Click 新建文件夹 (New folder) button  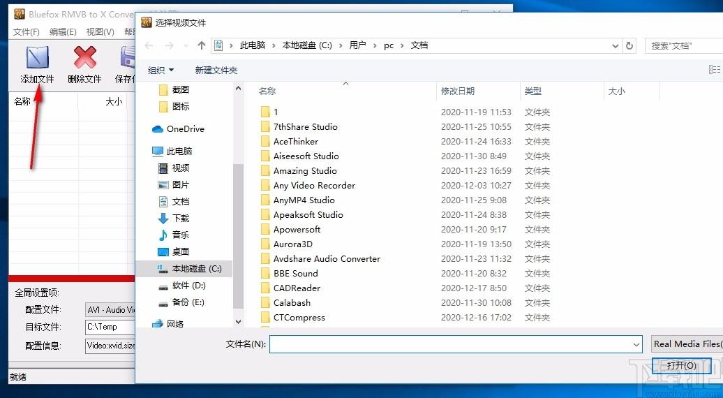click(216, 70)
